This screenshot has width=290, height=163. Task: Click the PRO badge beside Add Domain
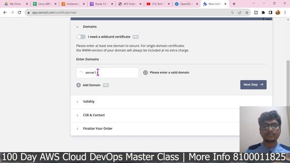(x=106, y=85)
